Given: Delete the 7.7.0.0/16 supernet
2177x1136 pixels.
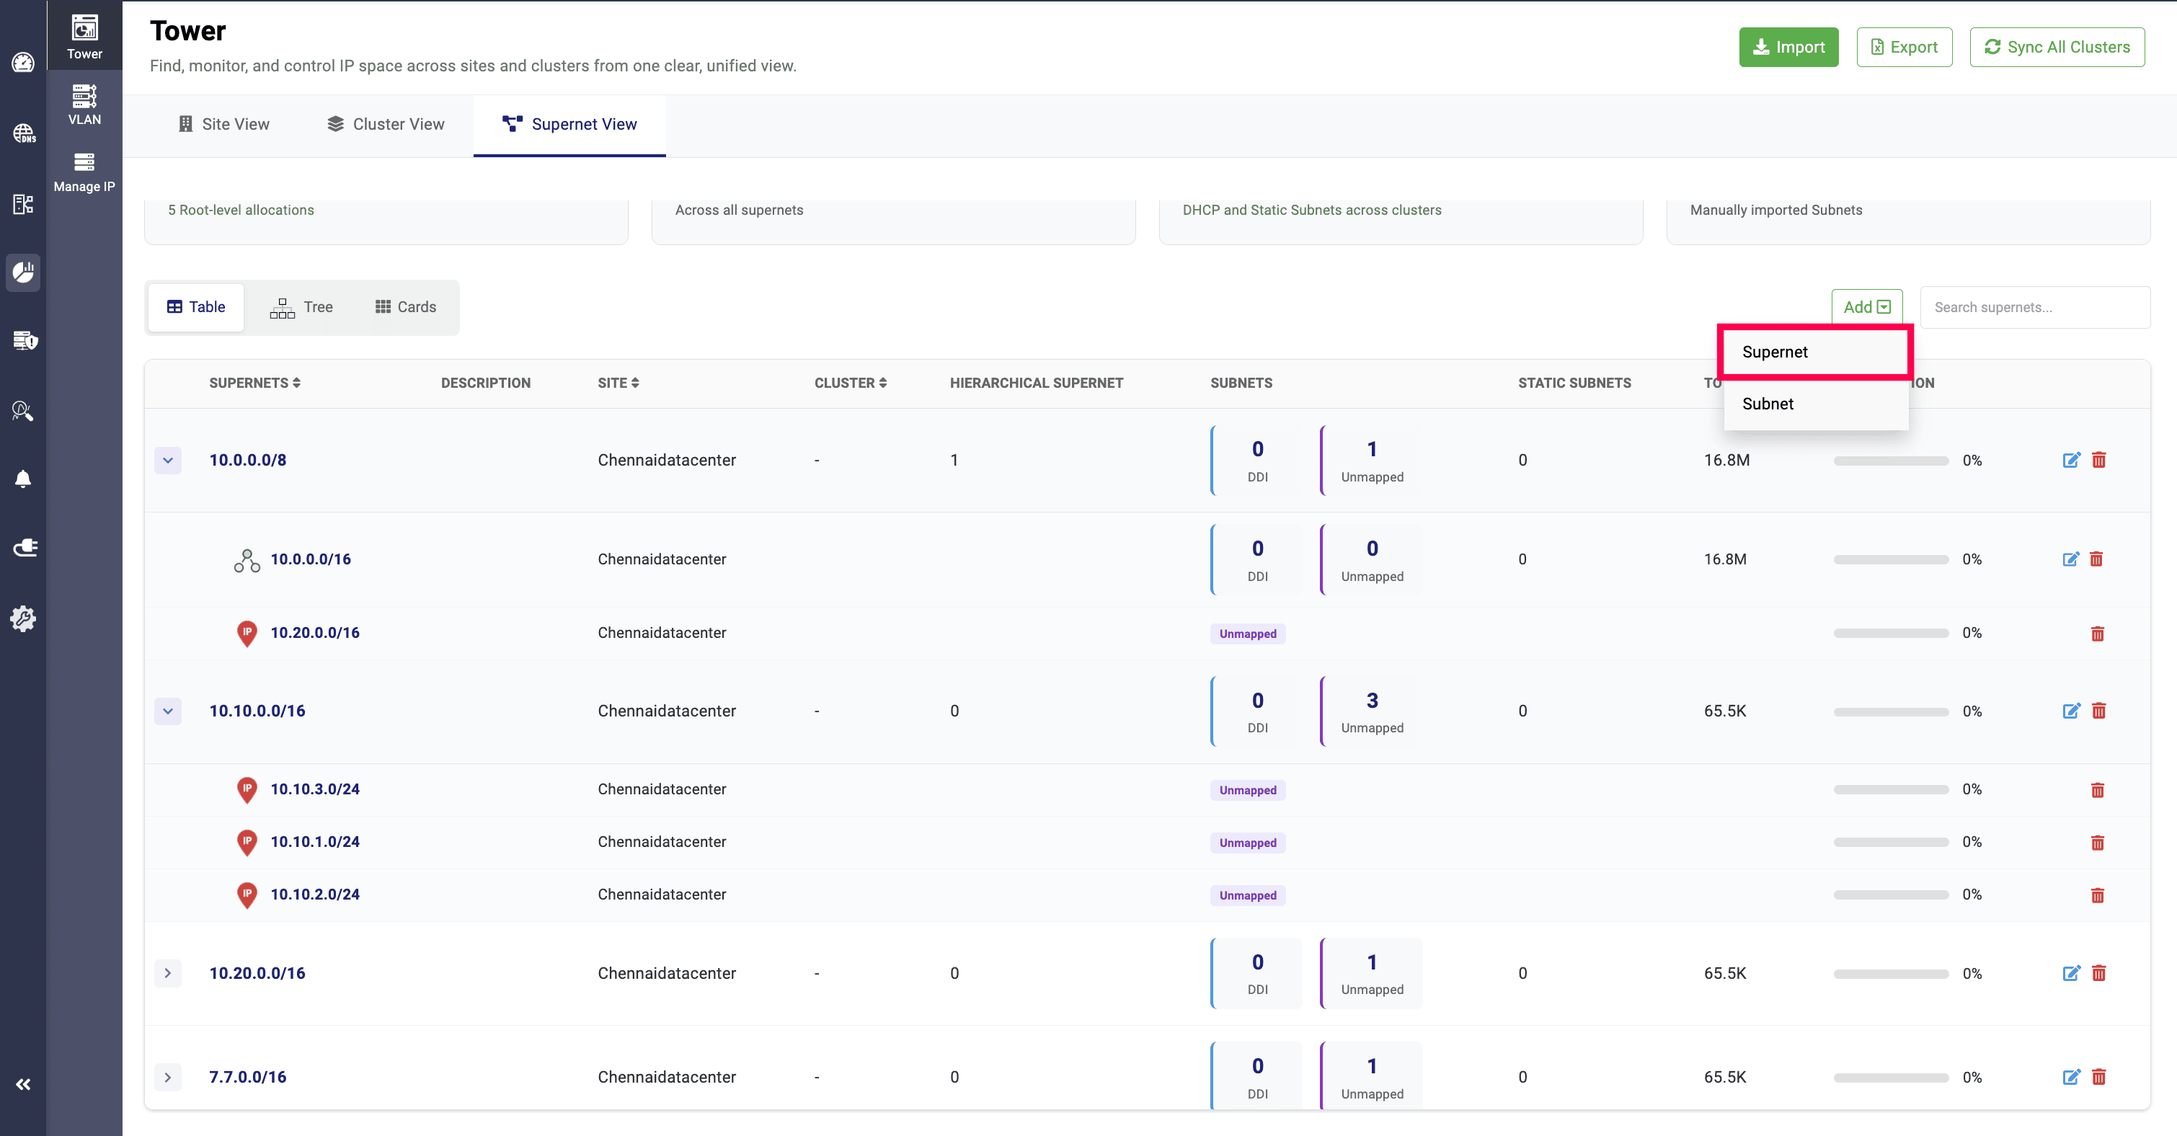Looking at the screenshot, I should coord(2098,1077).
